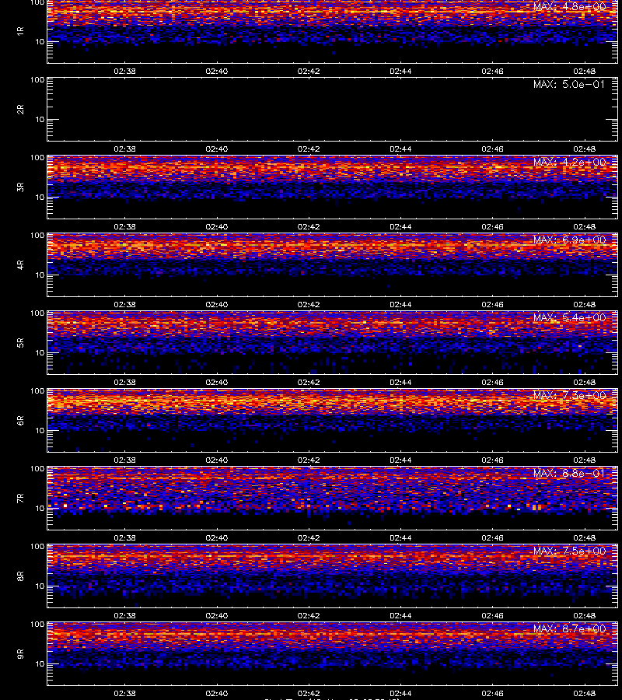Click the 4R panel axis label
The image size is (622, 700).
pyautogui.click(x=20, y=264)
